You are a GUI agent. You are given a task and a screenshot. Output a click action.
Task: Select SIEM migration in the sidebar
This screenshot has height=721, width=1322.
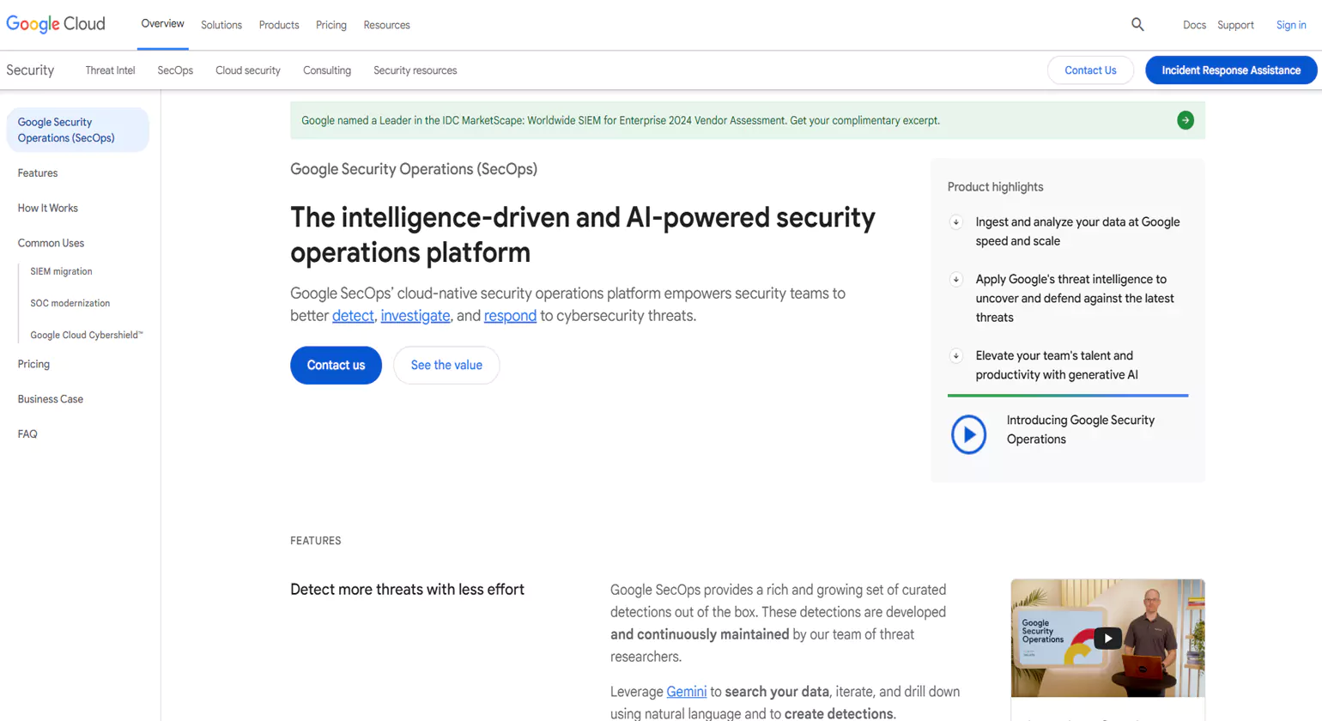click(x=61, y=271)
